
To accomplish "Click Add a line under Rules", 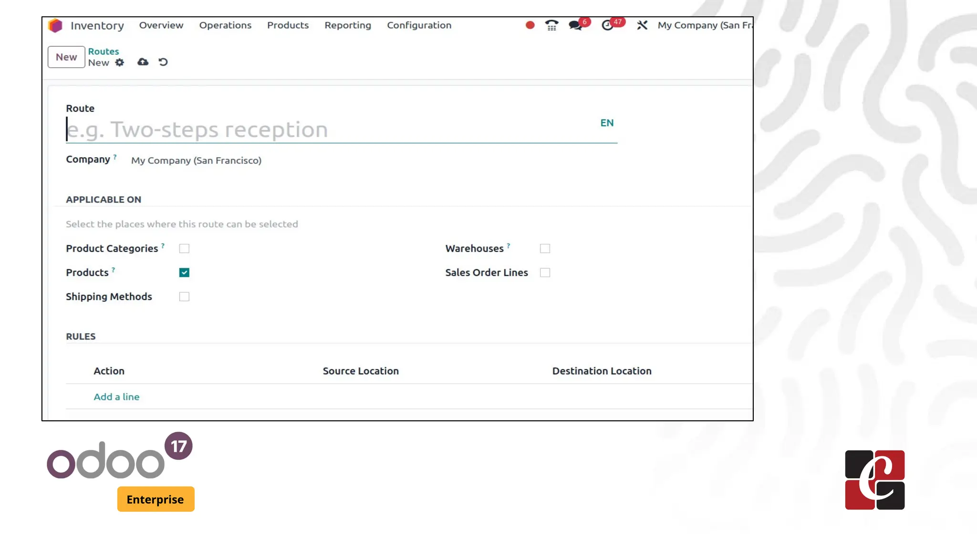I will point(116,397).
